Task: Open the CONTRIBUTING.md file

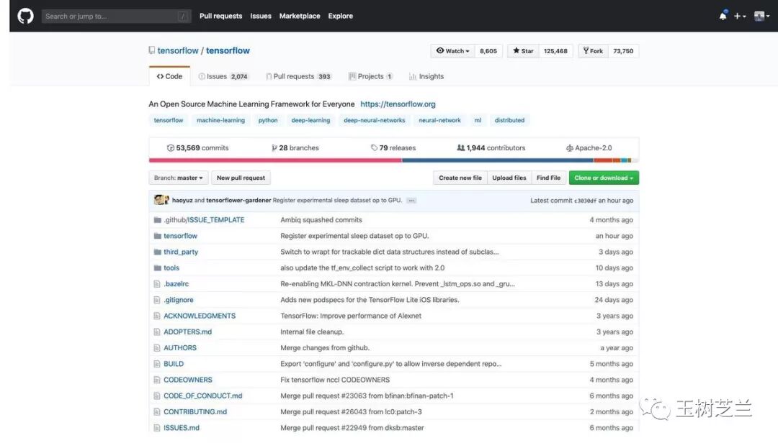Action: 195,412
